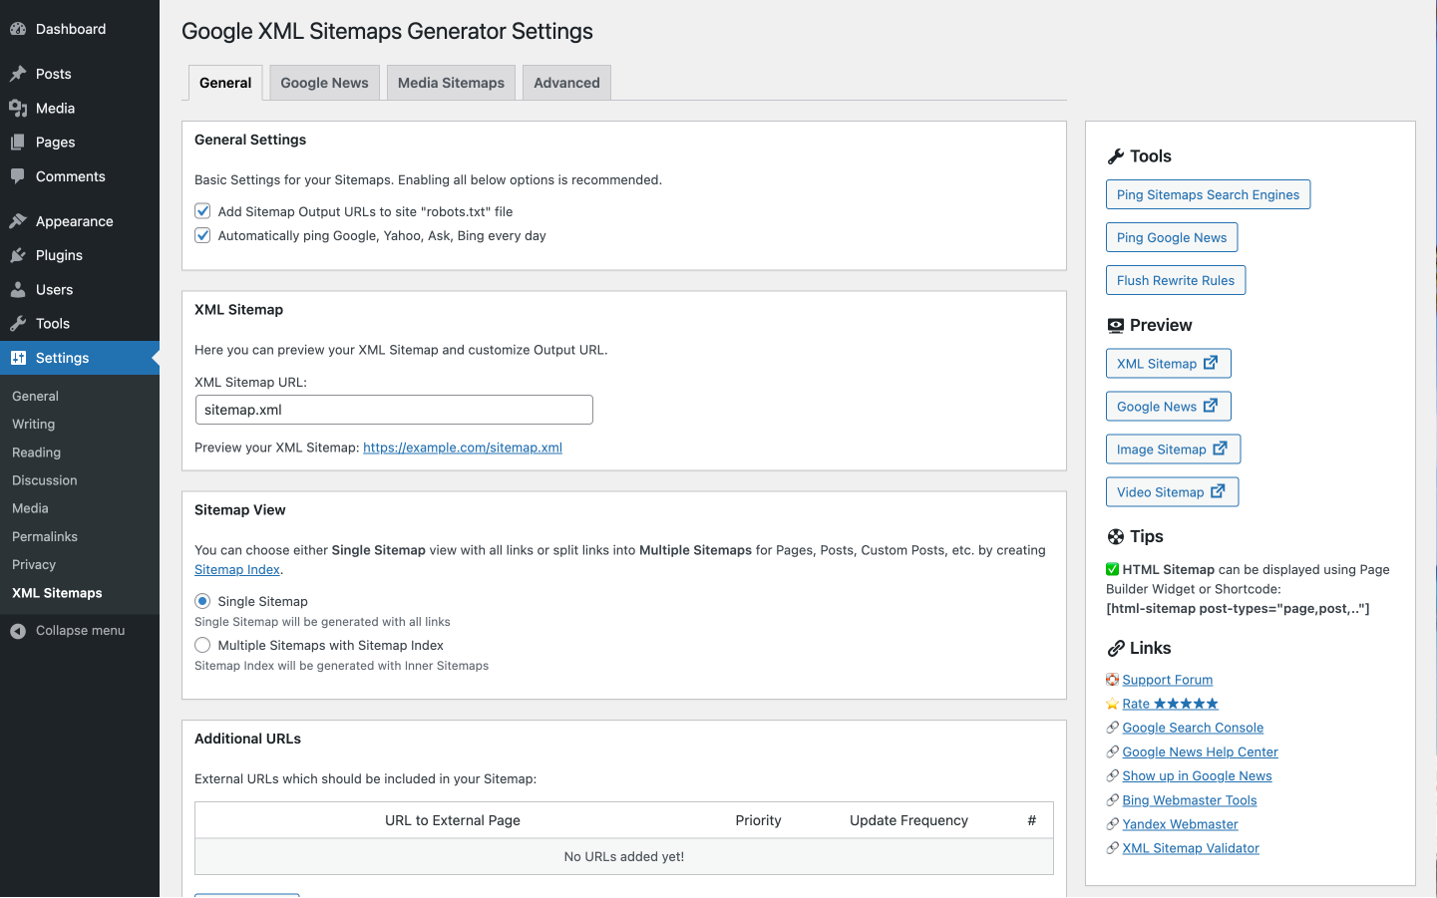This screenshot has width=1437, height=898.
Task: Click the chain icon beside Show up in Google News
Action: [1113, 776]
